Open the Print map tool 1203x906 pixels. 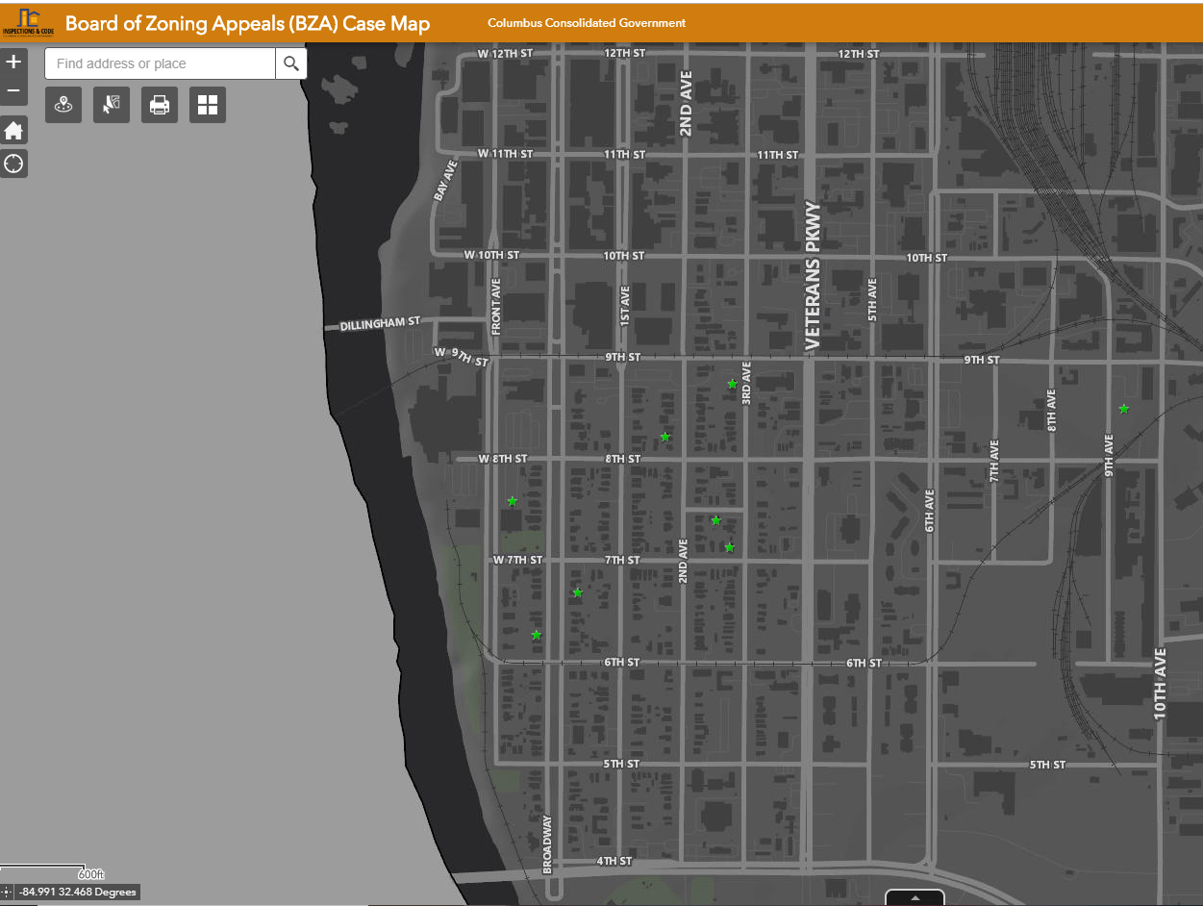(x=160, y=105)
